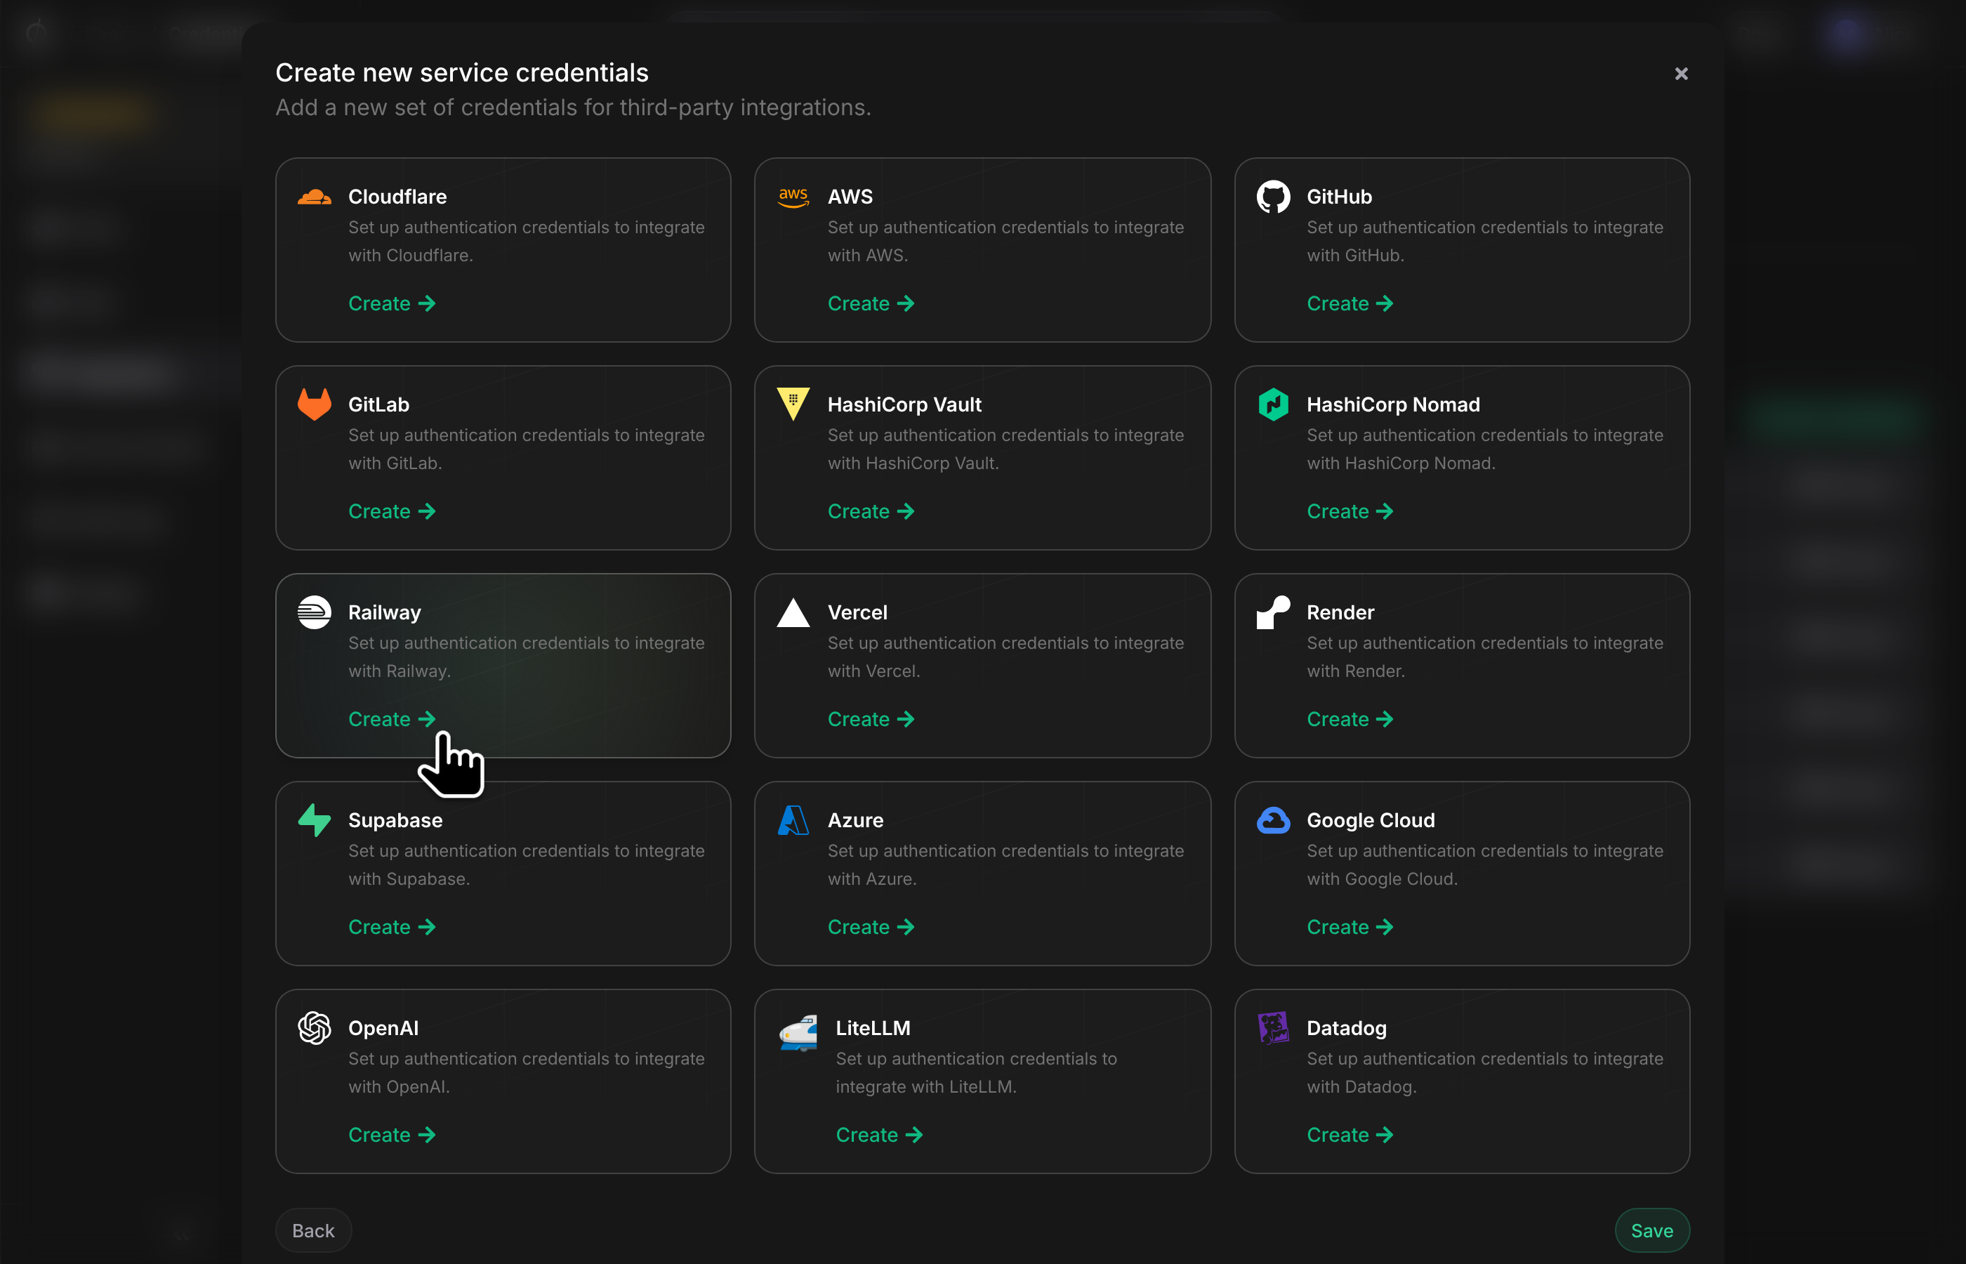This screenshot has width=1966, height=1264.
Task: Click the Vercel triangle icon
Action: tap(793, 612)
